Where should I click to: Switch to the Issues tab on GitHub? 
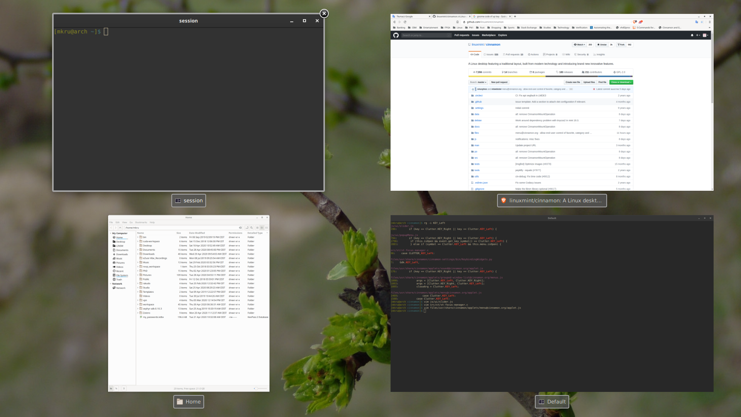(x=491, y=55)
